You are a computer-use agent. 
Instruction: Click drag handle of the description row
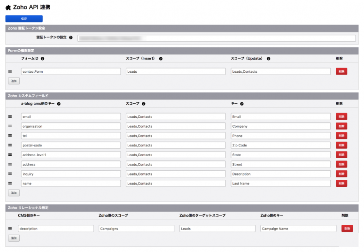(x=10, y=229)
